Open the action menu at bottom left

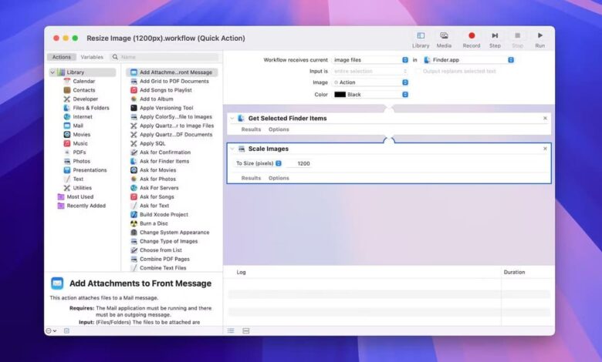(x=51, y=330)
